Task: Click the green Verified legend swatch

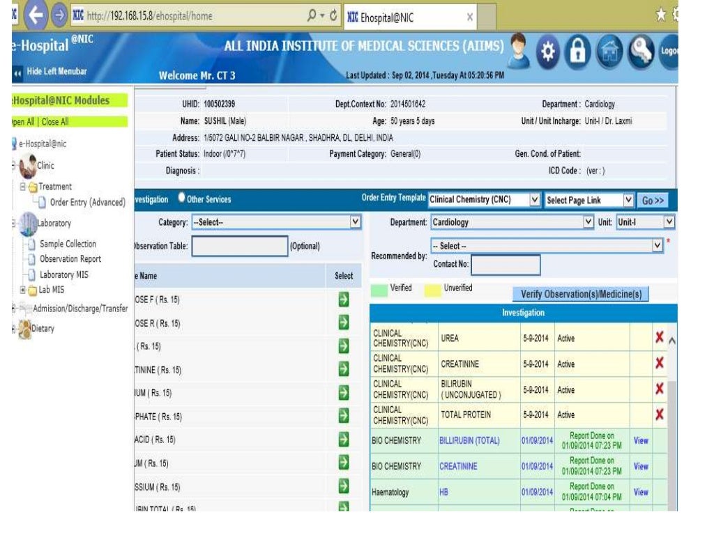Action: (x=379, y=290)
